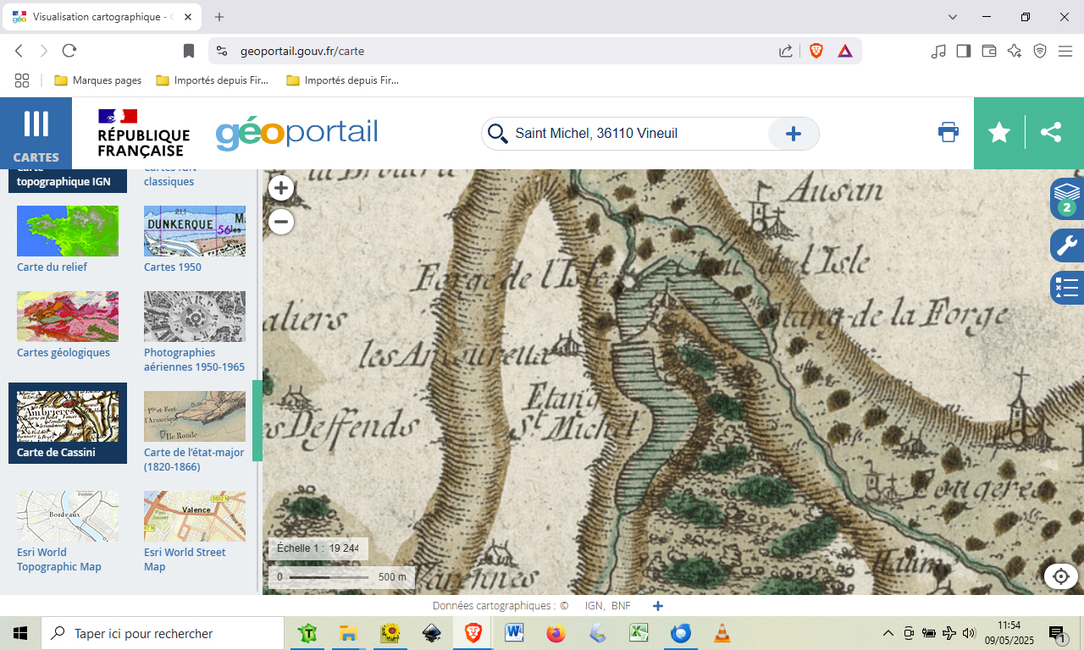1084x650 pixels.
Task: Open Excel from the taskbar
Action: [639, 633]
